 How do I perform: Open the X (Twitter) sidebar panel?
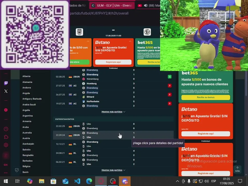[6, 91]
